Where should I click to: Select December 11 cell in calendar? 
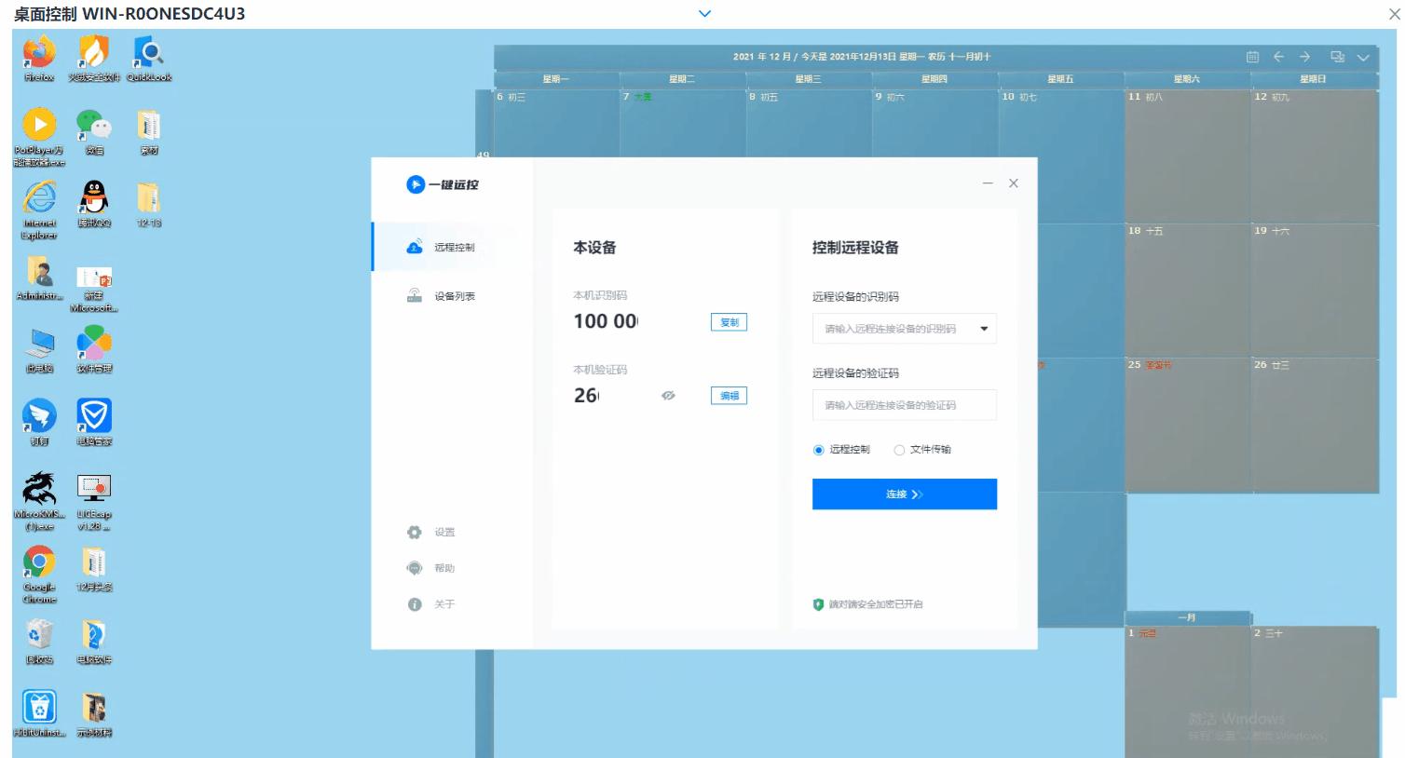tap(1187, 156)
